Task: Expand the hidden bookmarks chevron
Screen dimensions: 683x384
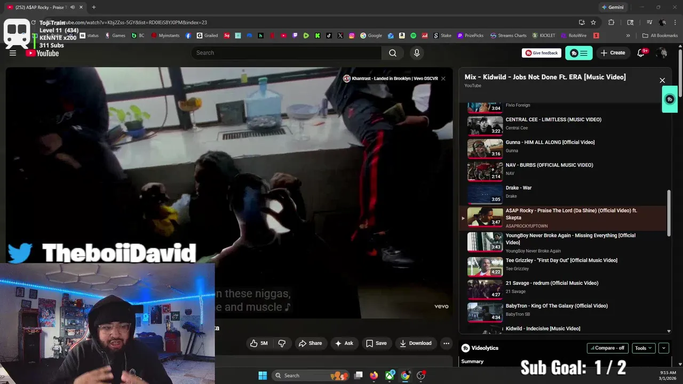Action: coord(628,36)
